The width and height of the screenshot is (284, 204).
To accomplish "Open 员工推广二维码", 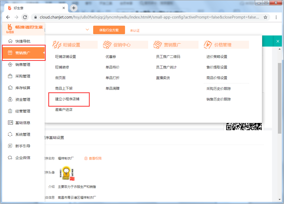I will [168, 57].
